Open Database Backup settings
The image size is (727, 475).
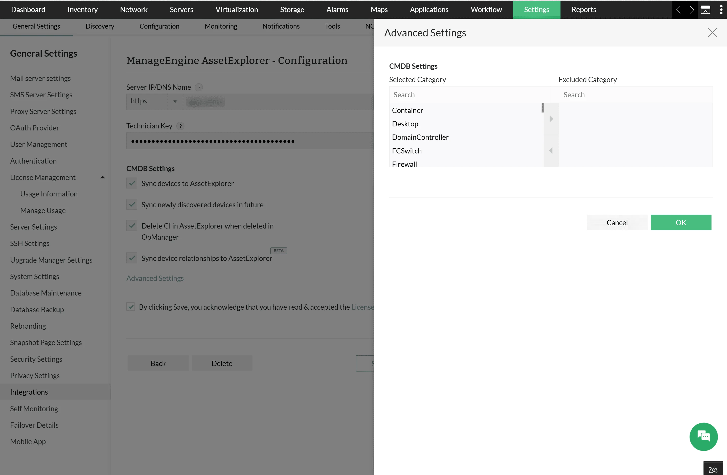[x=37, y=309]
